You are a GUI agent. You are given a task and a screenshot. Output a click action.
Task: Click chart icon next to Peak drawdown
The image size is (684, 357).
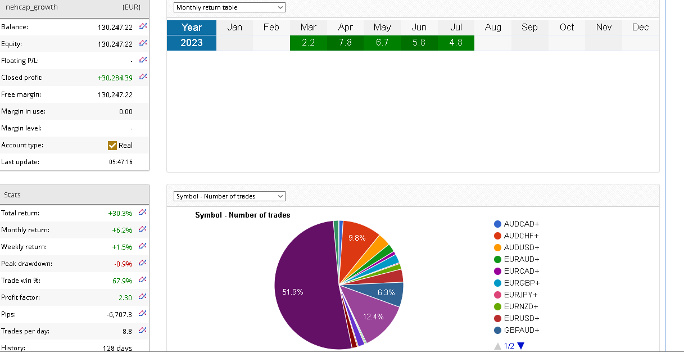[x=143, y=263]
